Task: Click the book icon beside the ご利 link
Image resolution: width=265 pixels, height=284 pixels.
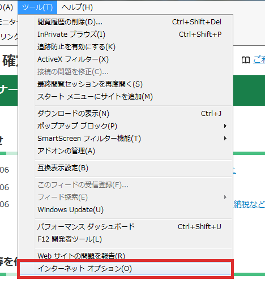Action: tap(246, 60)
